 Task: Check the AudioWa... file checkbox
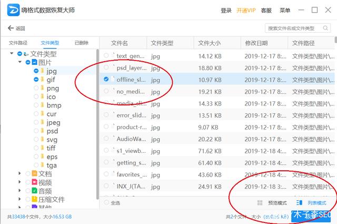(x=106, y=138)
